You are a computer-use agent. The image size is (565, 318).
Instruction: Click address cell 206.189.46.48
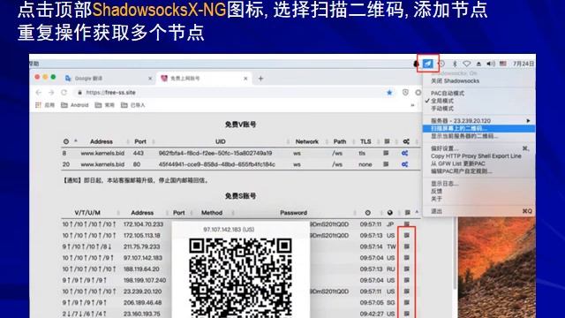(142, 302)
